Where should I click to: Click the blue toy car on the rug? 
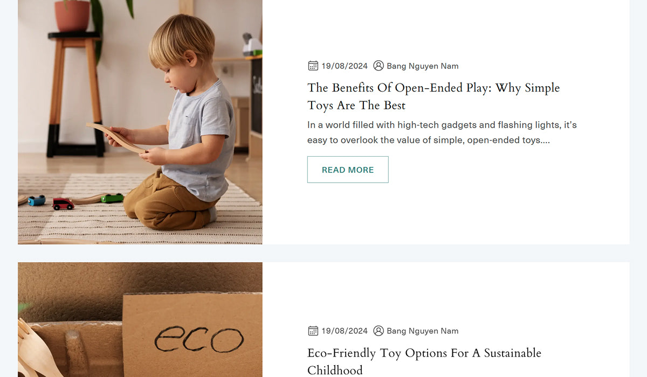pyautogui.click(x=37, y=200)
